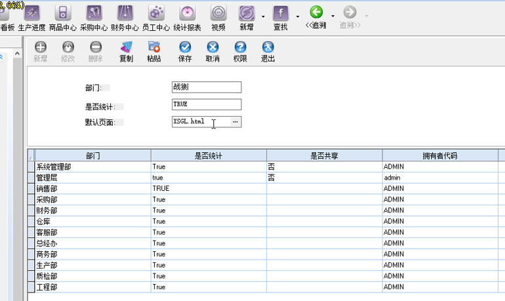Click the True cell in the 客服部 row
505x301 pixels.
(x=209, y=232)
